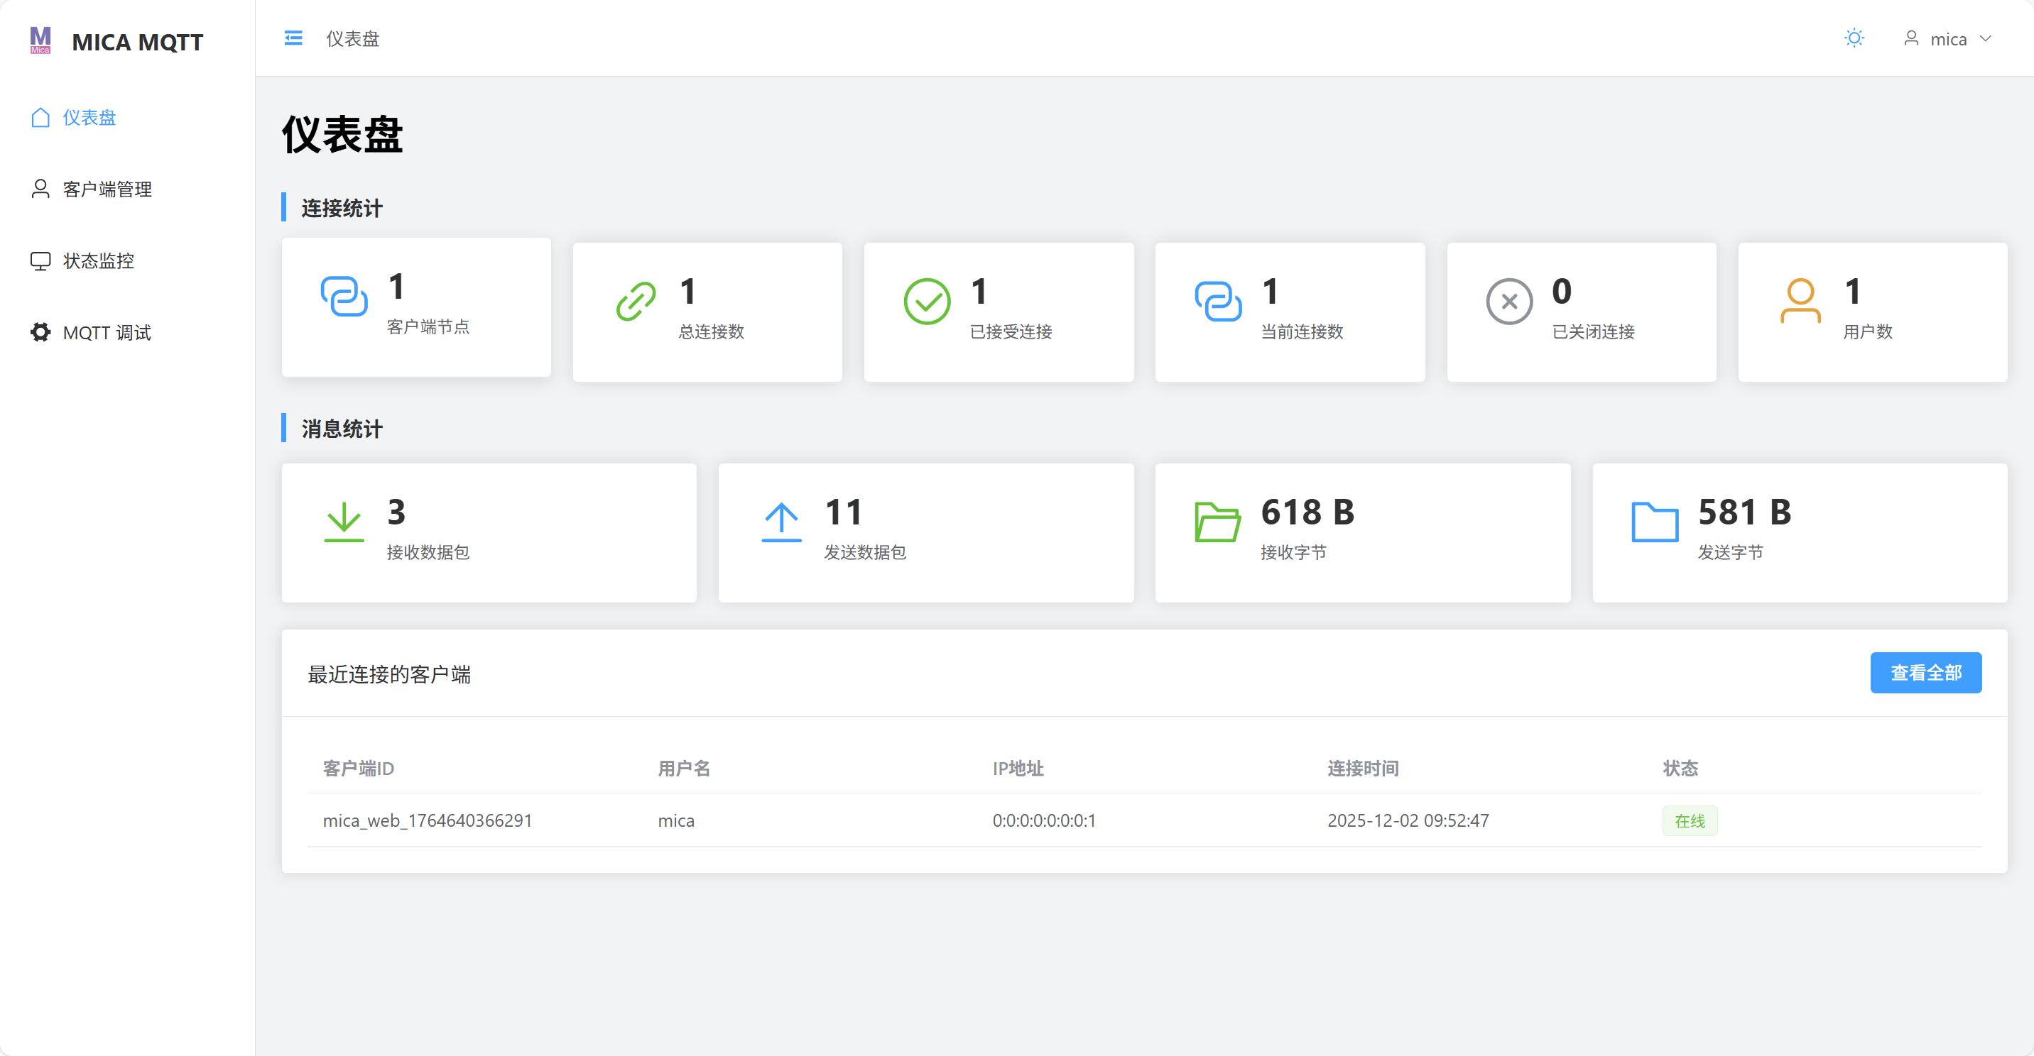Viewport: 2034px width, 1056px height.
Task: Click the green open folder 接收字节 icon
Action: click(1217, 522)
